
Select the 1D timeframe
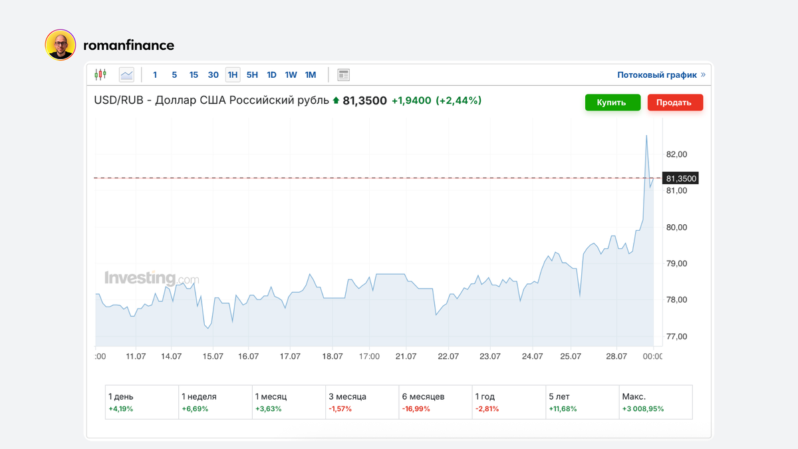(x=271, y=75)
